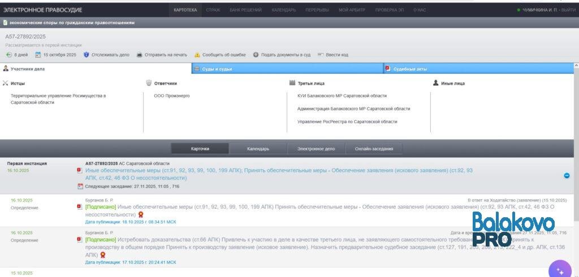The image size is (579, 277).
Task: Switch to the Электронное дело tab
Action: pyautogui.click(x=316, y=149)
